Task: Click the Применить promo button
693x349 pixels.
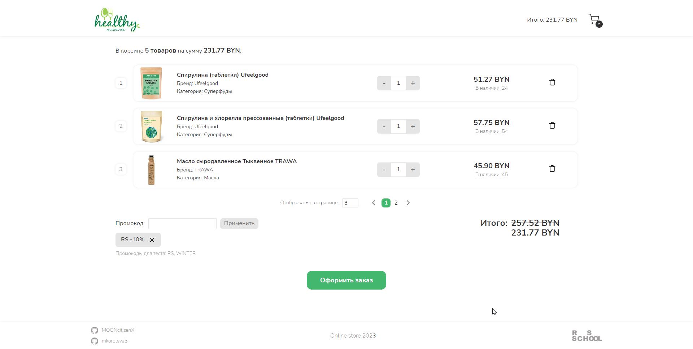Action: pos(239,224)
